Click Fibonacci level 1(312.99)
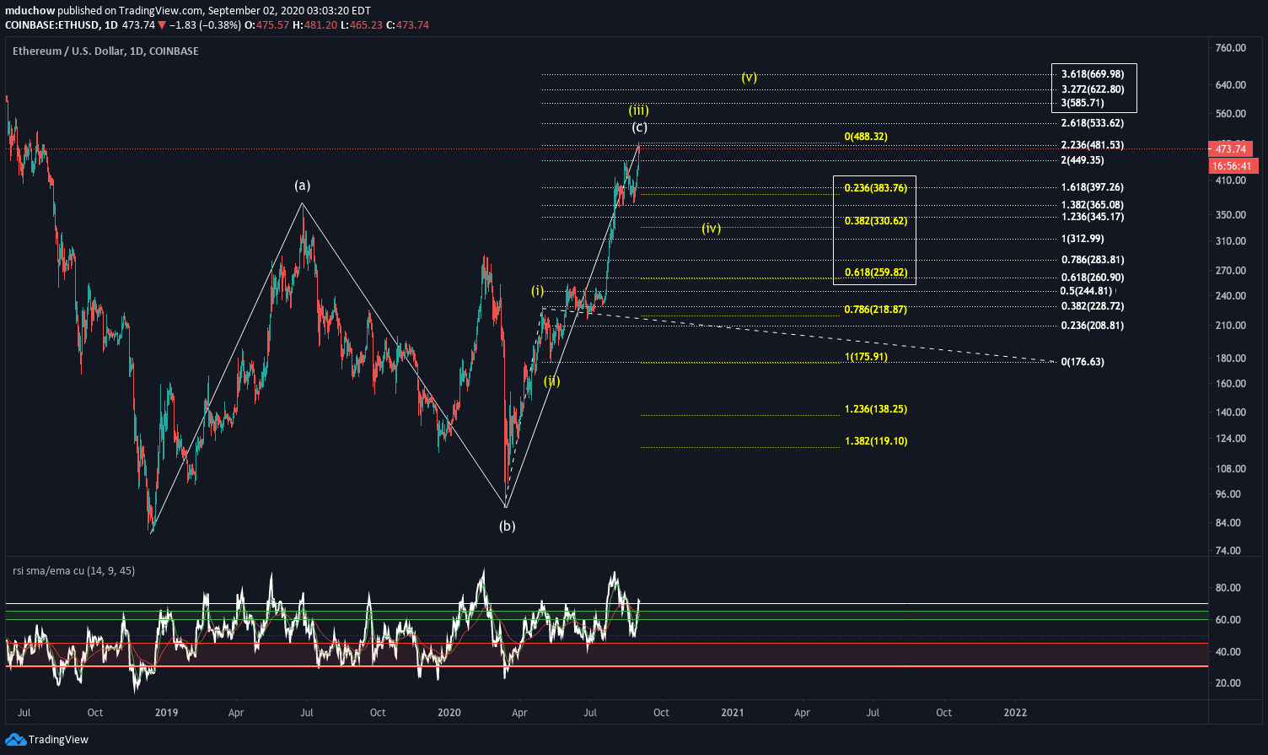The width and height of the screenshot is (1268, 755). tap(1083, 239)
